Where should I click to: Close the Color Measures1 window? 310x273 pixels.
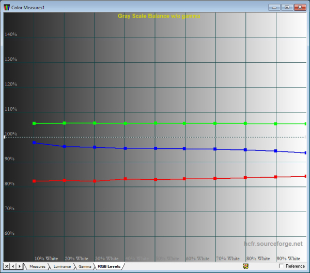point(300,8)
